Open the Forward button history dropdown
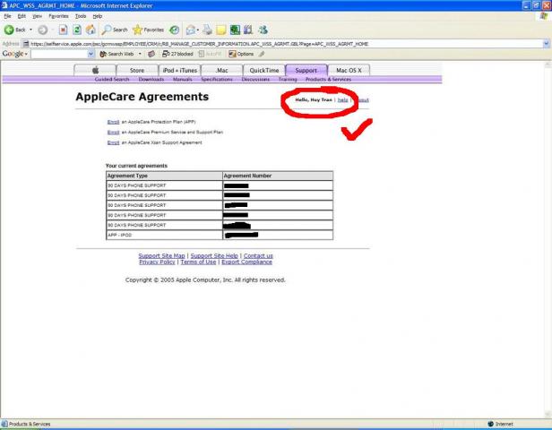 coord(52,30)
